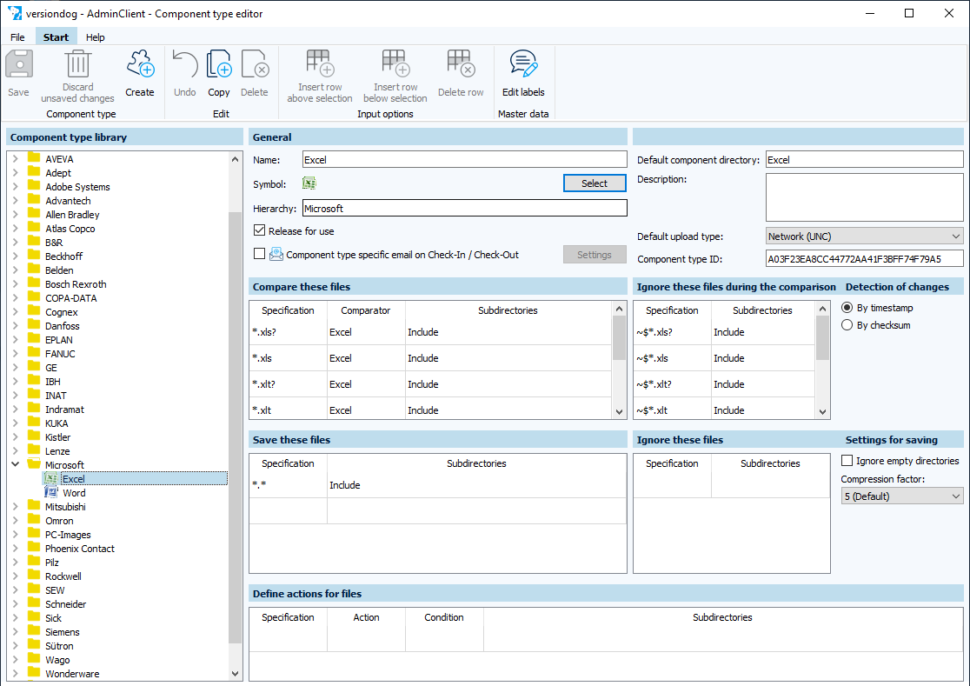Select By checksum detection option
Image resolution: width=970 pixels, height=686 pixels.
coord(847,325)
